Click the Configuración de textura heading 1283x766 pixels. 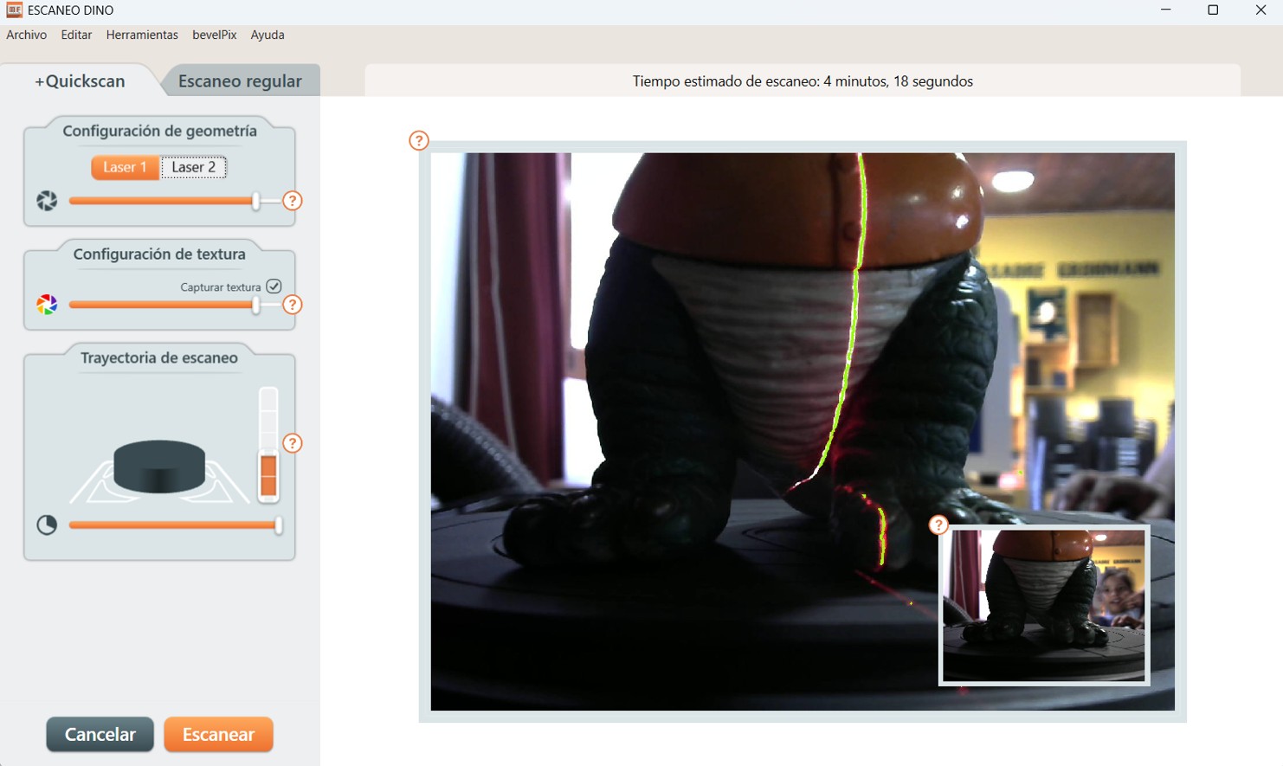click(159, 254)
